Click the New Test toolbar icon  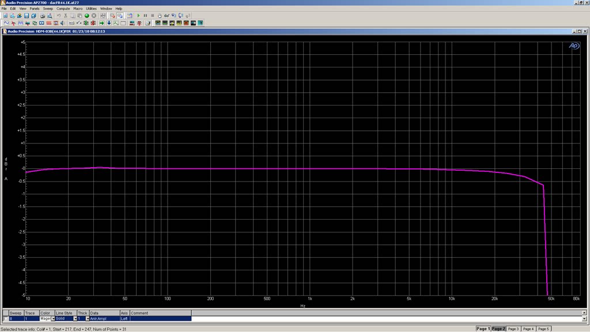coord(5,16)
